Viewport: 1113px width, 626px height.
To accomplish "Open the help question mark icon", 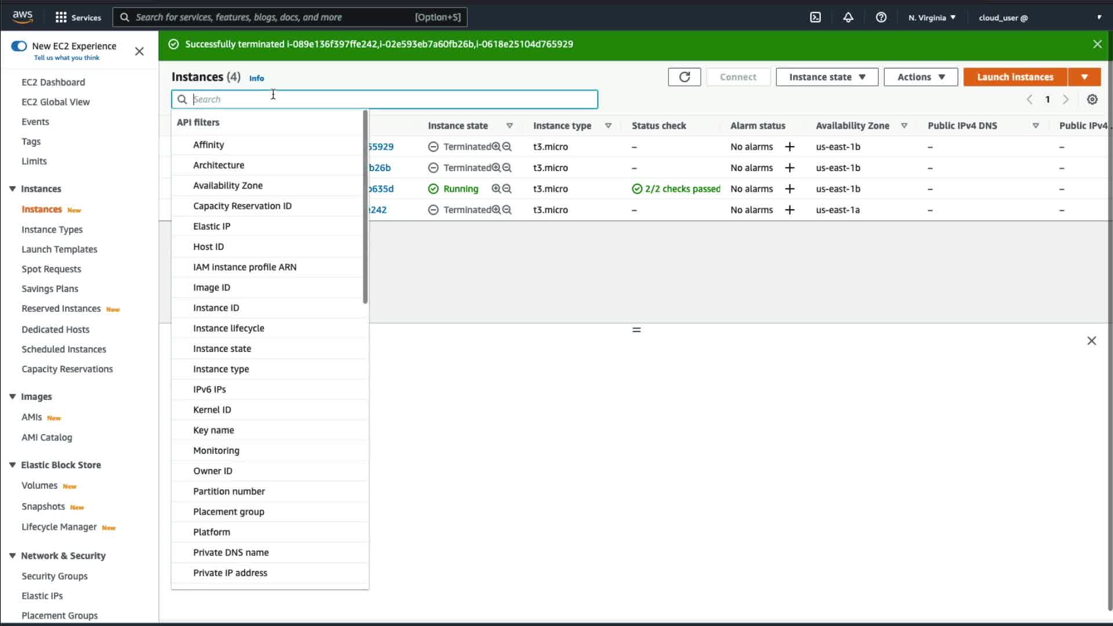I will coord(881,17).
